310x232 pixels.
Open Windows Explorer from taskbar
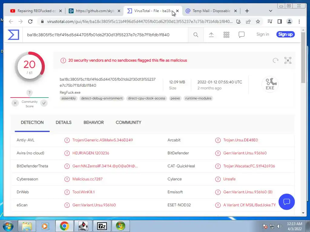[x=27, y=226]
